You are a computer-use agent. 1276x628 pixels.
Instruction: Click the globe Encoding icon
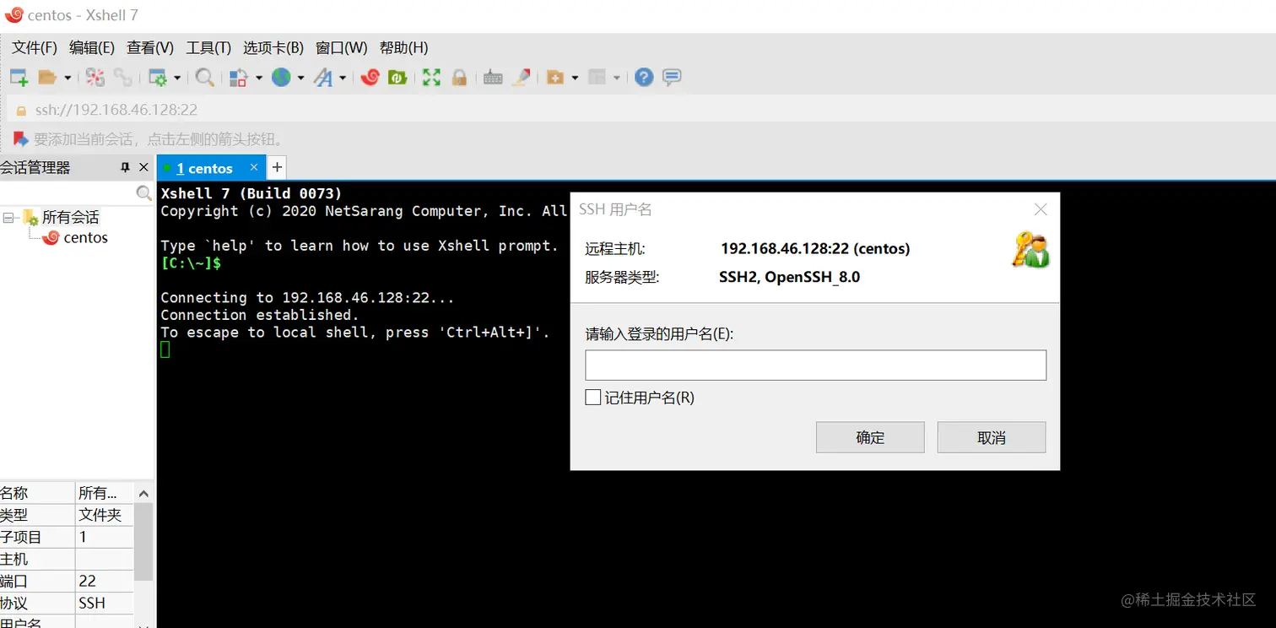coord(281,78)
